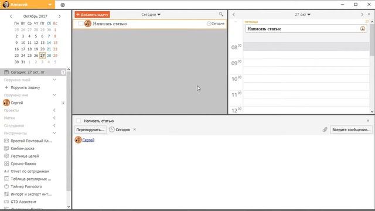
Task: Select date 31 in mini calendar
Action: point(23,62)
